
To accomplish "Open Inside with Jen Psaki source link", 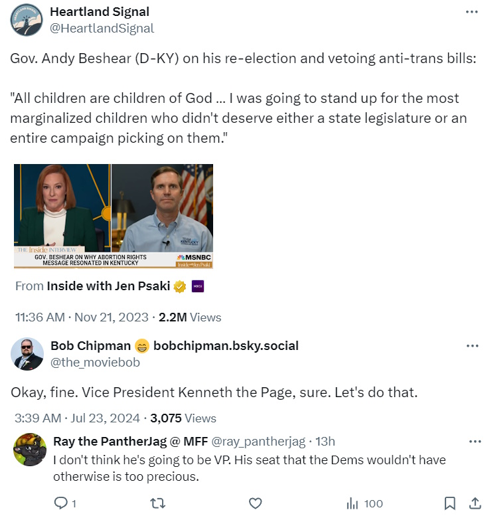I will click(108, 286).
